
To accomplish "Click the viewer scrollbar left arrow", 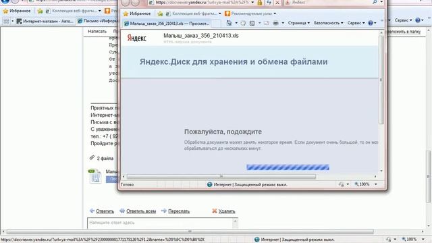I will pos(124,176).
